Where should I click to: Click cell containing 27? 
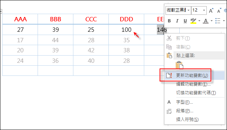coord(20,30)
